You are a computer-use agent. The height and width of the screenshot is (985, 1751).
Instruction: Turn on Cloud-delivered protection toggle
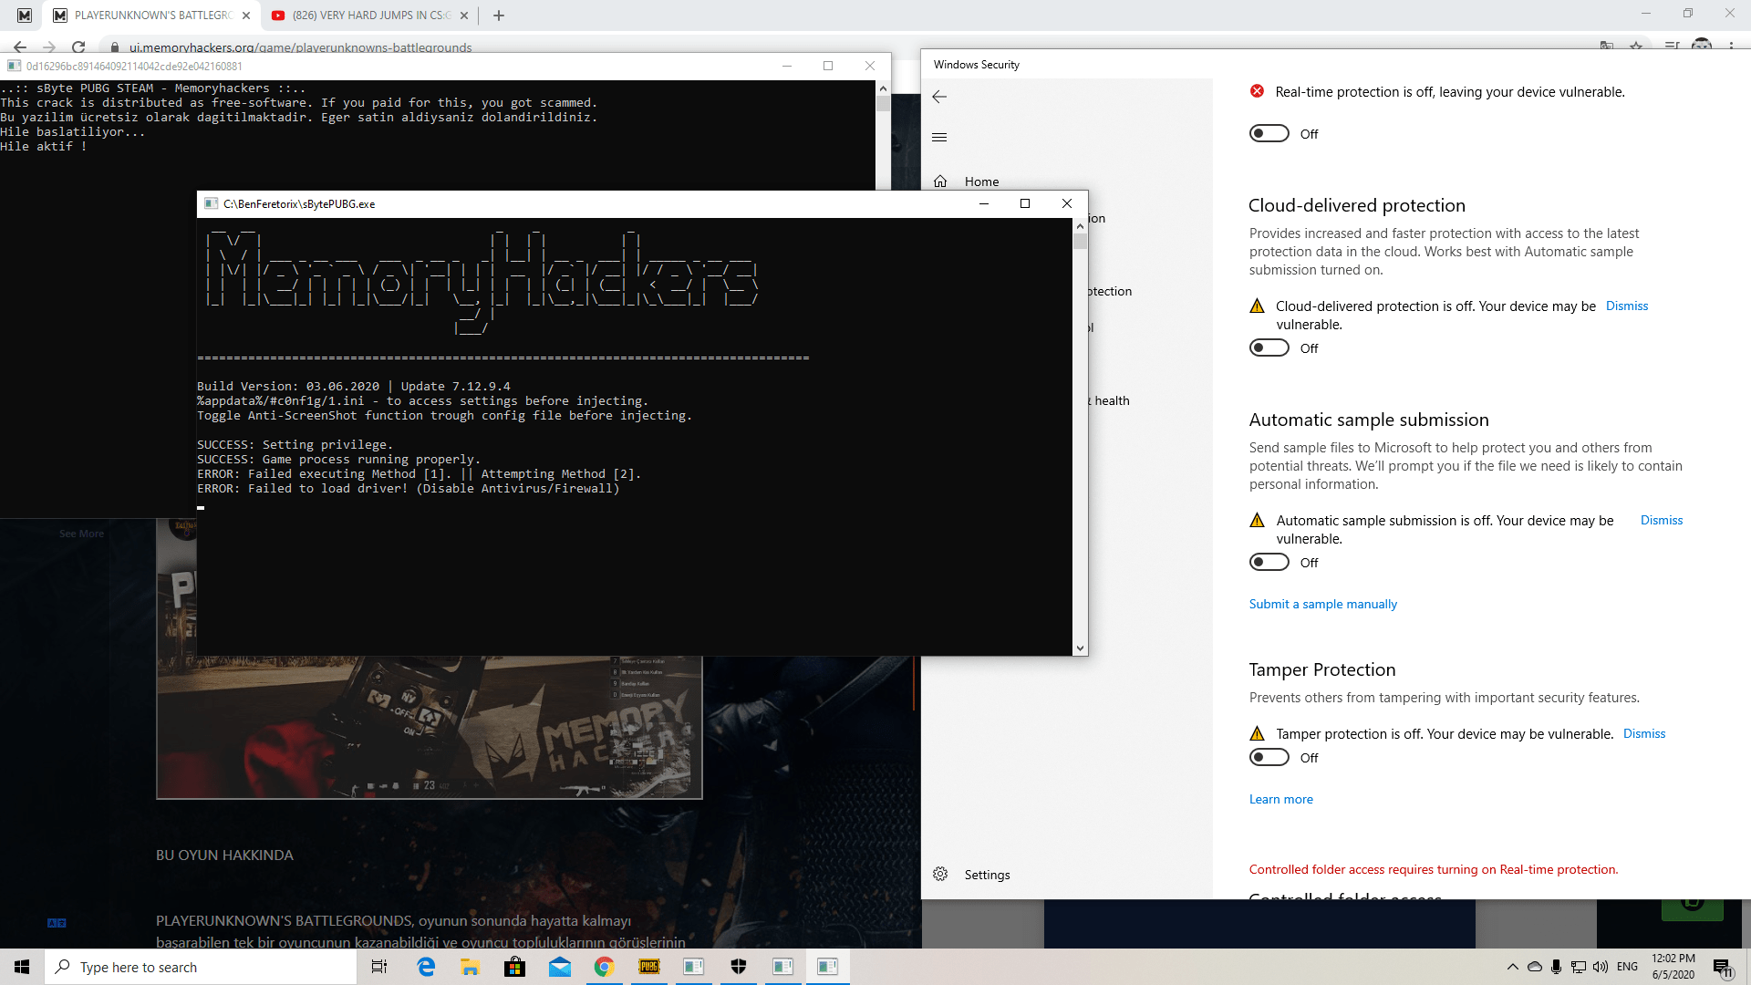pyautogui.click(x=1269, y=348)
